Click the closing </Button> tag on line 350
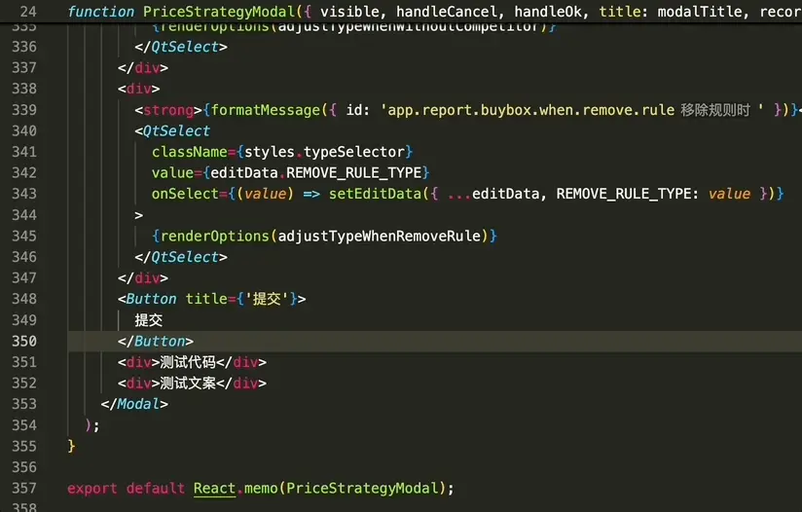This screenshot has width=802, height=512. pyautogui.click(x=156, y=341)
